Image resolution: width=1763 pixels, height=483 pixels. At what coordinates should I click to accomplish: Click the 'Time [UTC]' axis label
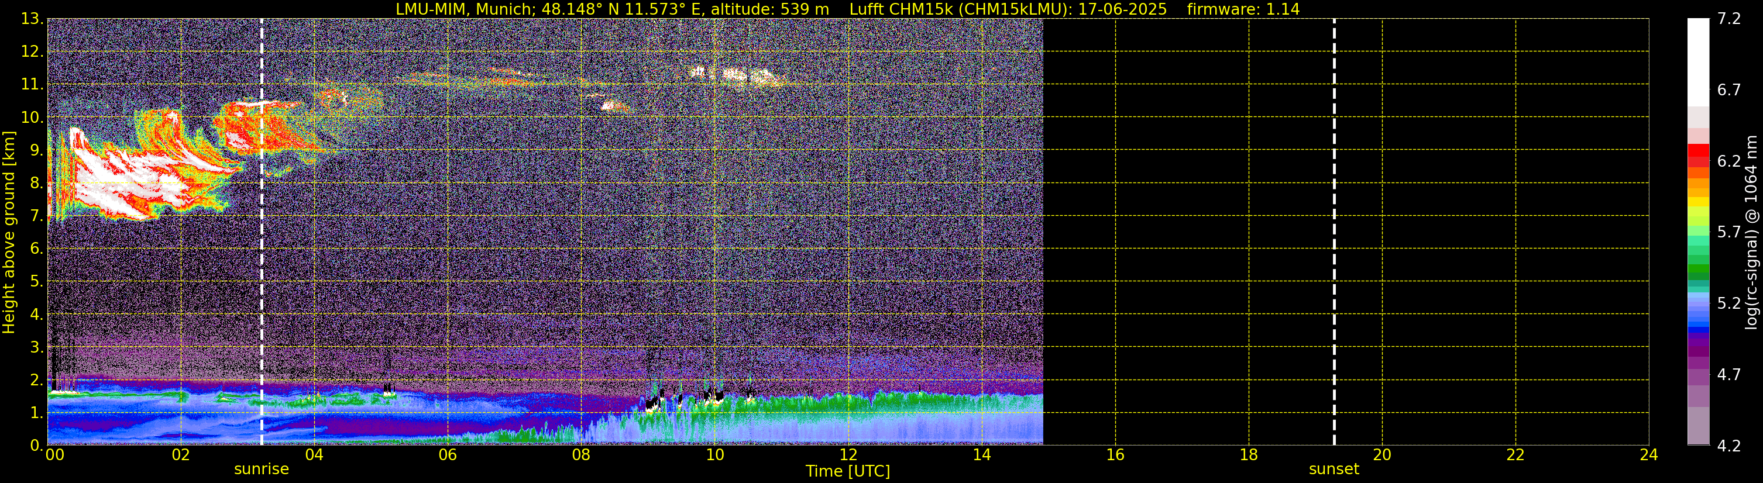(x=848, y=471)
